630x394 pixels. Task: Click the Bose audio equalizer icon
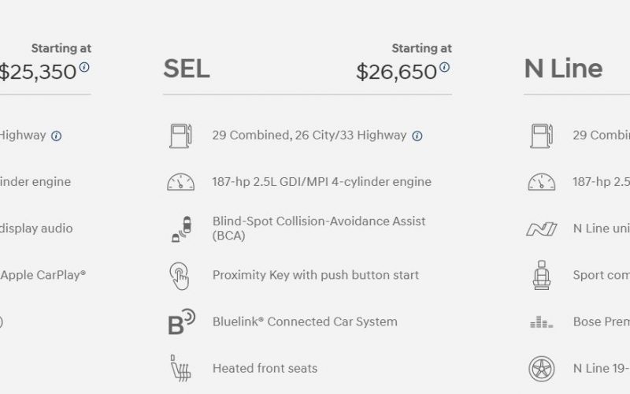point(541,322)
